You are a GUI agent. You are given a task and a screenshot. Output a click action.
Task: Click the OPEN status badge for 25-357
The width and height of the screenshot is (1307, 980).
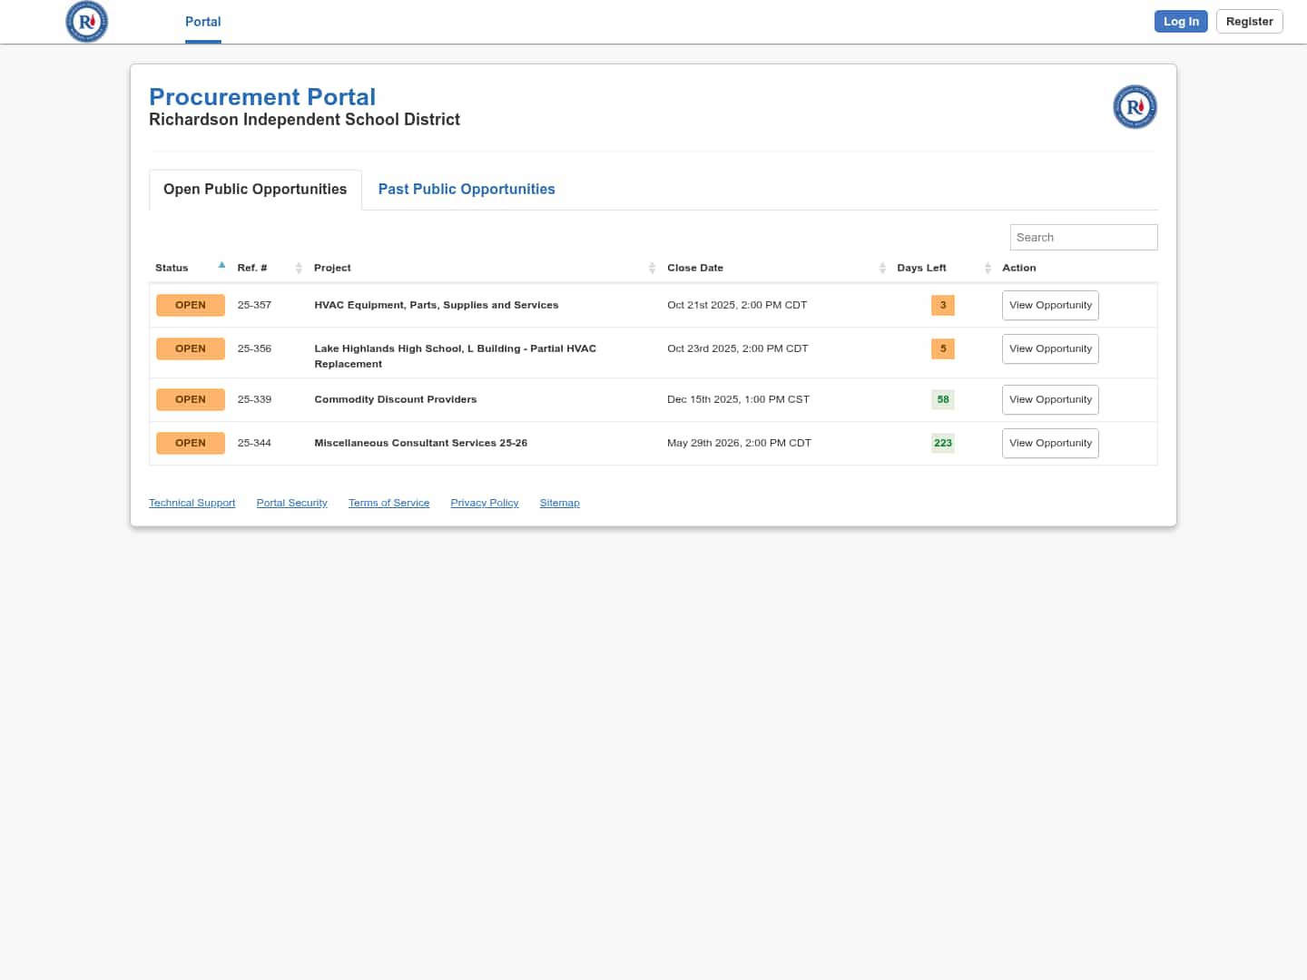pos(191,305)
